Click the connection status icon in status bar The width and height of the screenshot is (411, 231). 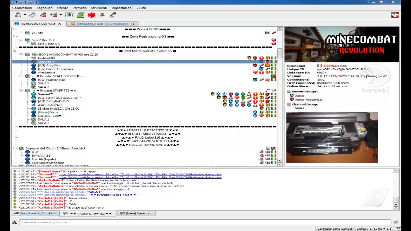click(x=398, y=229)
